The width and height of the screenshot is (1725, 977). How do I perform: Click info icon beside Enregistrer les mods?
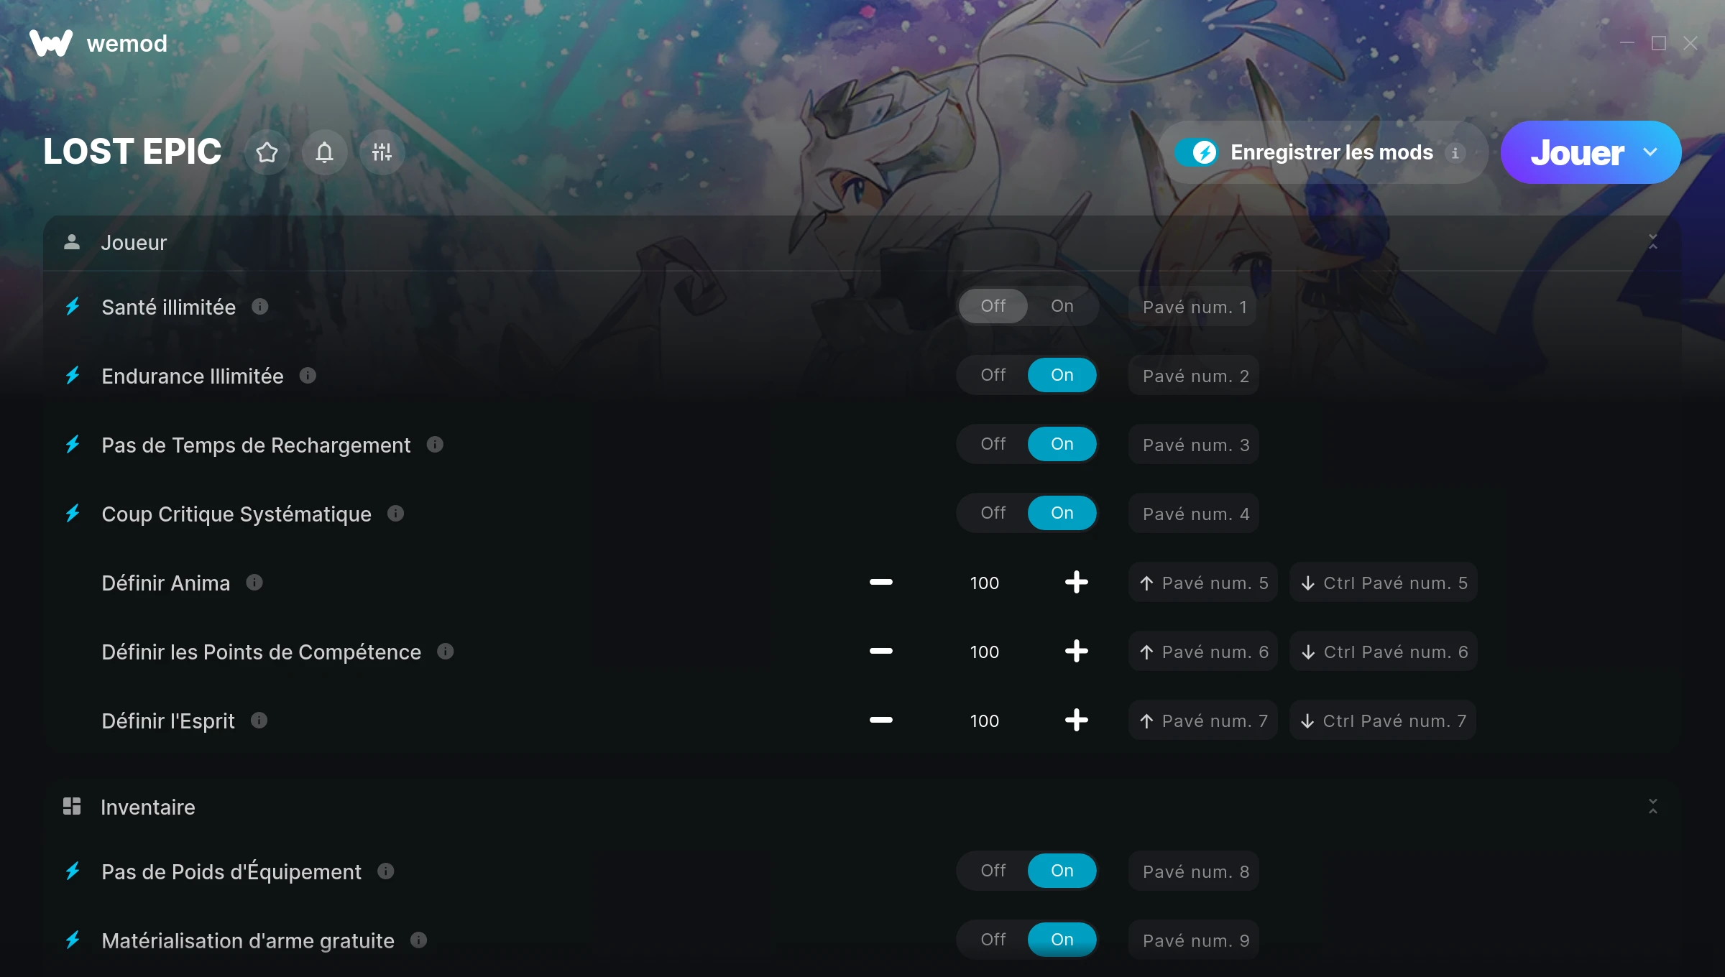pos(1455,153)
